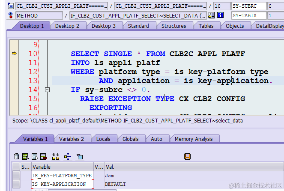Screen dimensions: 284x191
Task: Click the SY-SUBRC value field showing 0
Action: click(276, 6)
